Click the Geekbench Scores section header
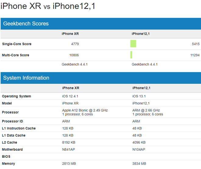The height and width of the screenshot is (169, 201). 26,24
